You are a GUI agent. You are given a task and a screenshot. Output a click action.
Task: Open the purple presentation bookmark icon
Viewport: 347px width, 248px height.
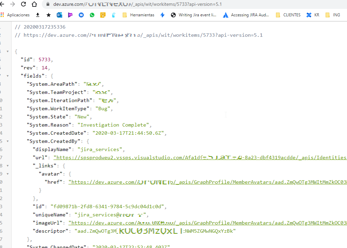click(70, 15)
